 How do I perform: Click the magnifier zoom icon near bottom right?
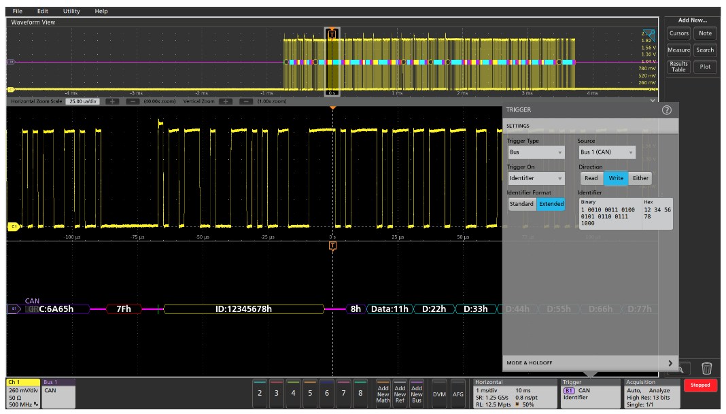coord(680,368)
